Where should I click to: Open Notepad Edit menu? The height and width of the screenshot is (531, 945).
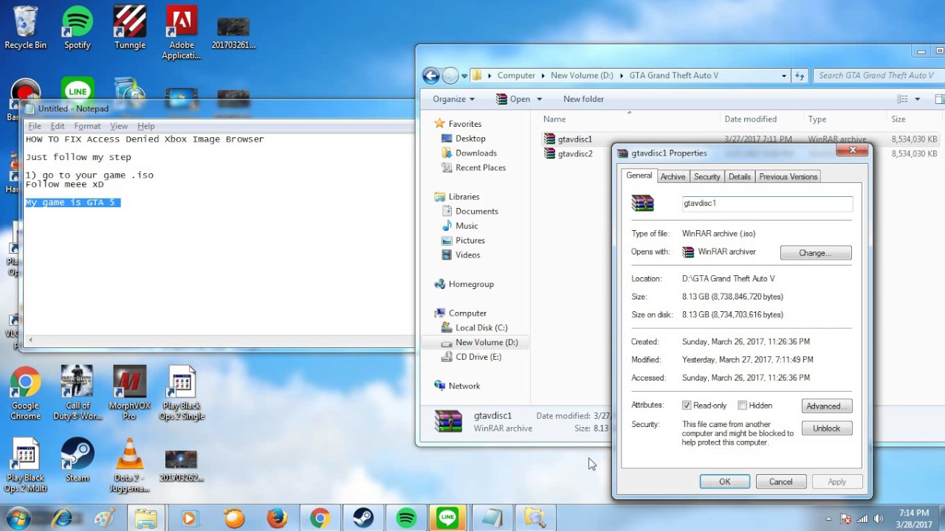click(x=58, y=126)
